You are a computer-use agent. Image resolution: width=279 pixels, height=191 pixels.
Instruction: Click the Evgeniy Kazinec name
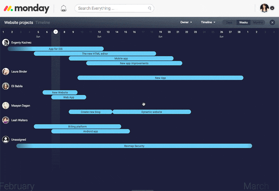[x=21, y=42]
